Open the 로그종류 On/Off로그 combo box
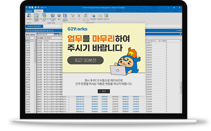The height and width of the screenshot is (131, 211). [x=53, y=38]
